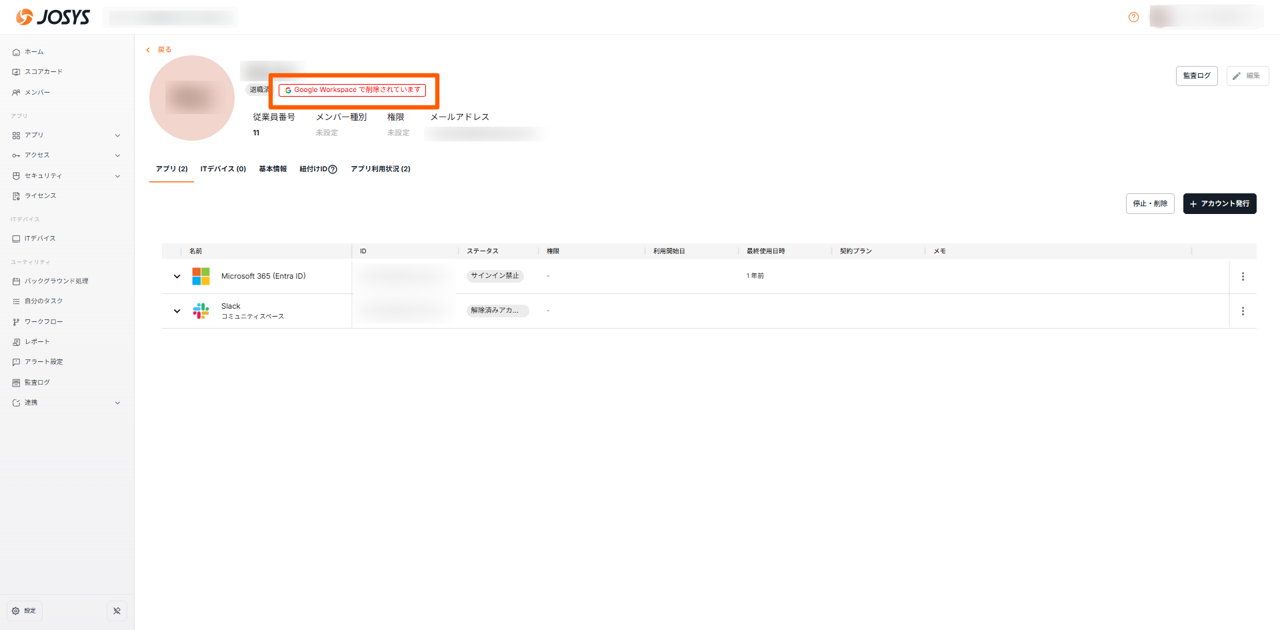Viewport: 1280px width, 630px height.
Task: Click the member profile avatar
Action: (x=192, y=98)
